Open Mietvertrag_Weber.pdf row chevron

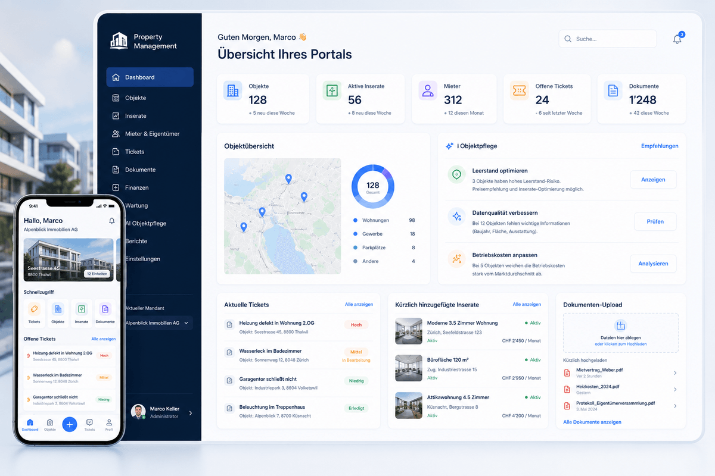(675, 373)
